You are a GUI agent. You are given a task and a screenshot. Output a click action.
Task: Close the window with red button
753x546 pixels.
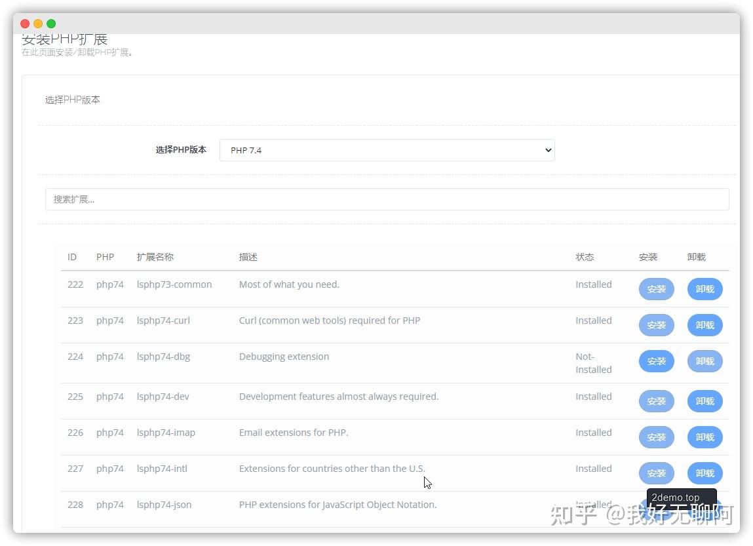[x=25, y=24]
